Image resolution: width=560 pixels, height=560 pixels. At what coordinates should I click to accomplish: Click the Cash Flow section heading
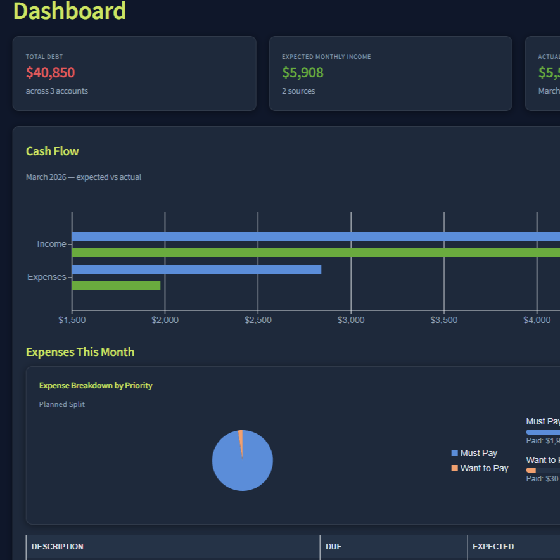point(52,151)
